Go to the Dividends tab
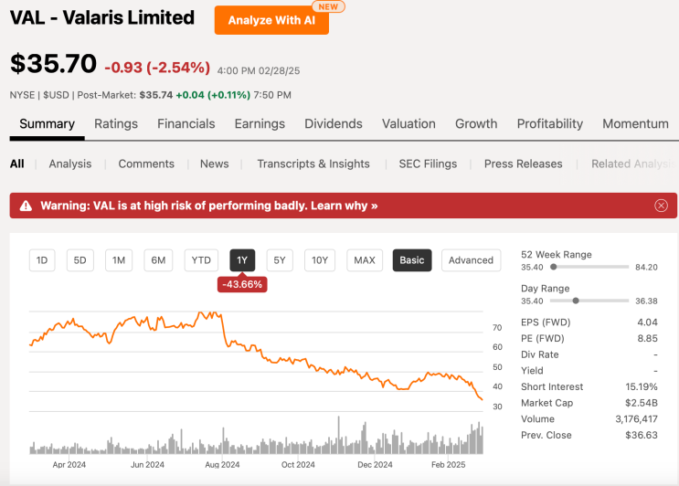Image resolution: width=679 pixels, height=486 pixels. click(x=334, y=123)
